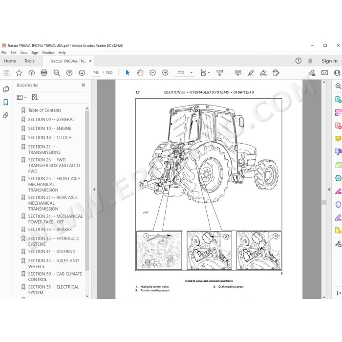342x342 pixels.
Task: Jump to SECTION 00 -- GENERAL bookmark
Action: [51, 119]
